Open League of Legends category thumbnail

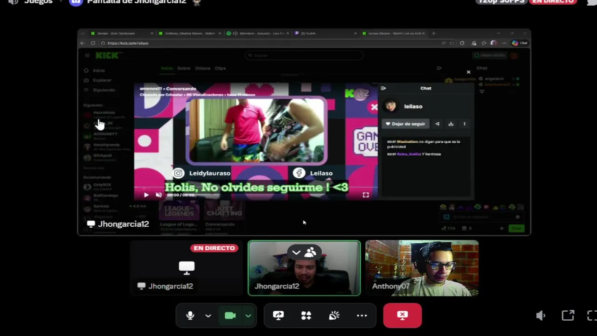click(179, 210)
